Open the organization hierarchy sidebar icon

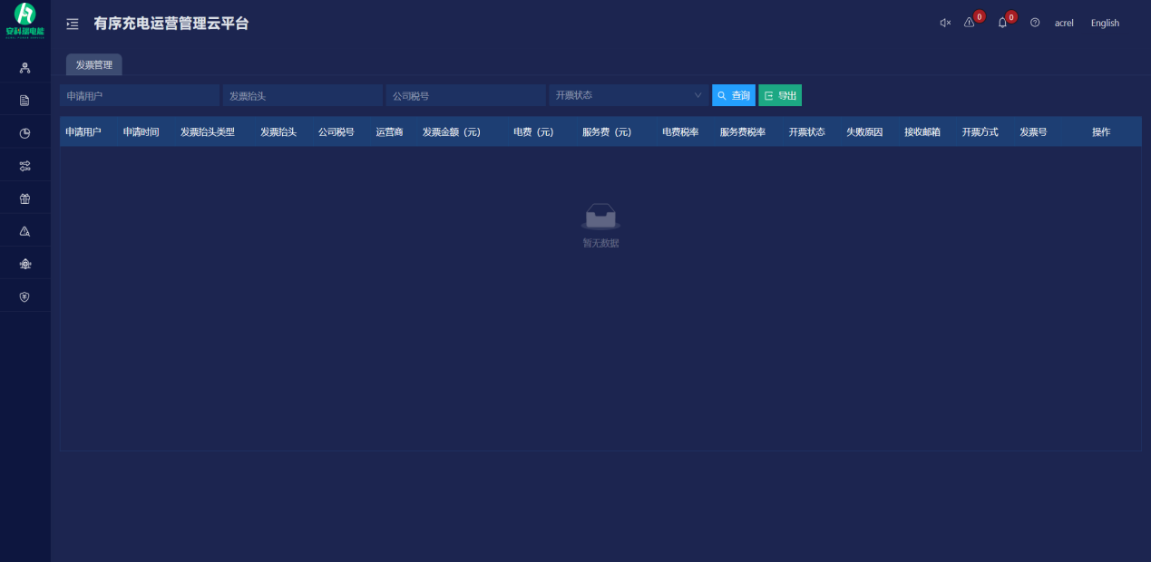[24, 68]
